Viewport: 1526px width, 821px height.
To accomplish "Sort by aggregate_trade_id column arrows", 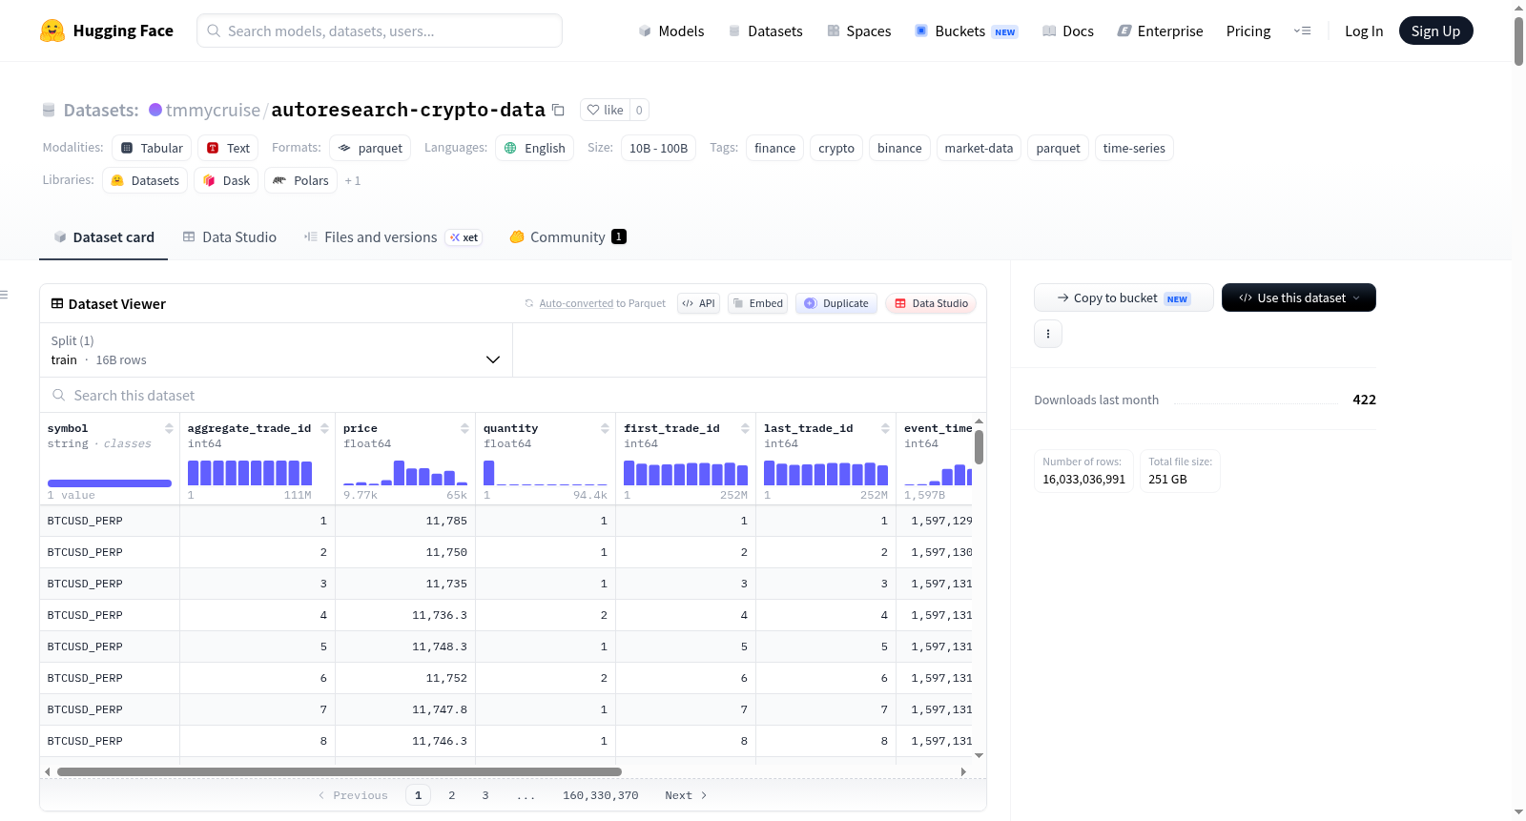I will 324,428.
